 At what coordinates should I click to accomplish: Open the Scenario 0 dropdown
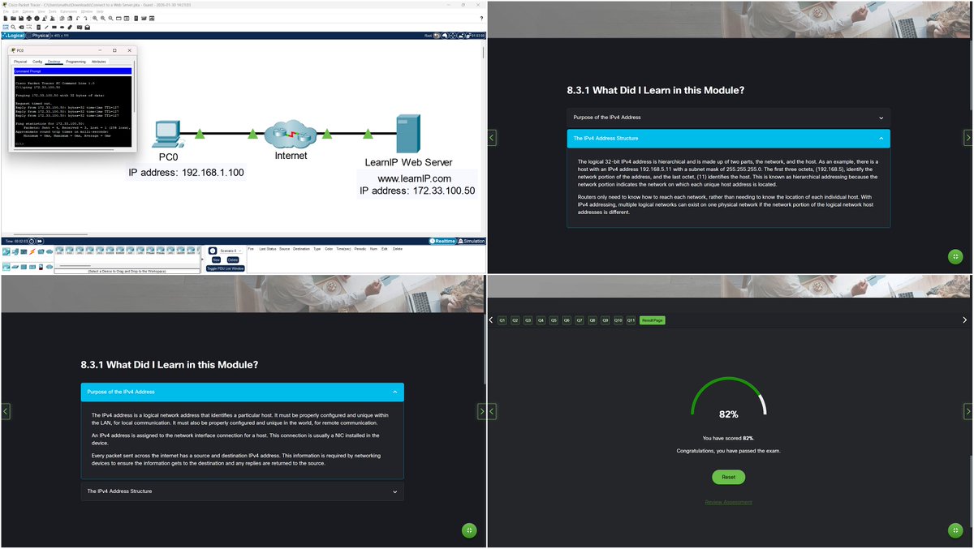click(x=231, y=251)
